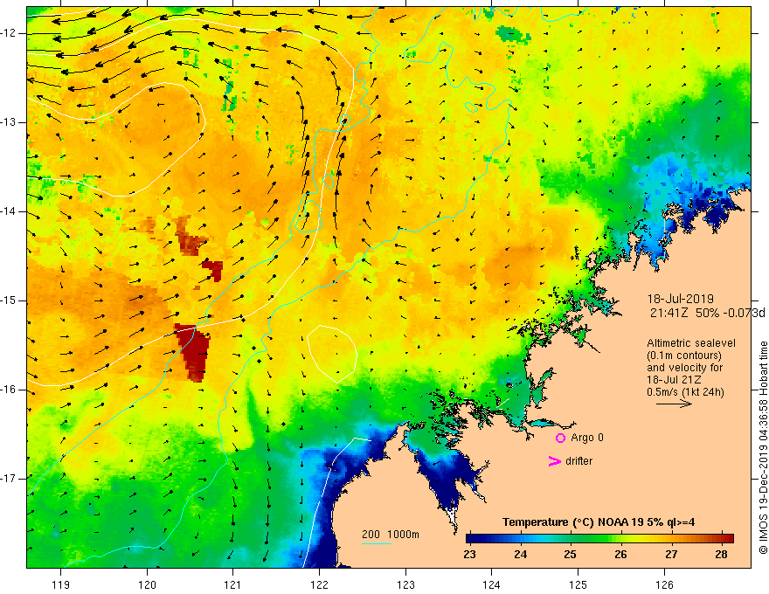
Task: Click the longitude axis label 119
Action: [x=61, y=584]
